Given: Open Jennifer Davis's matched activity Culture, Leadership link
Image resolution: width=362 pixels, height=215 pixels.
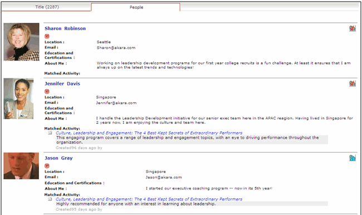Looking at the screenshot, I should pos(149,133).
